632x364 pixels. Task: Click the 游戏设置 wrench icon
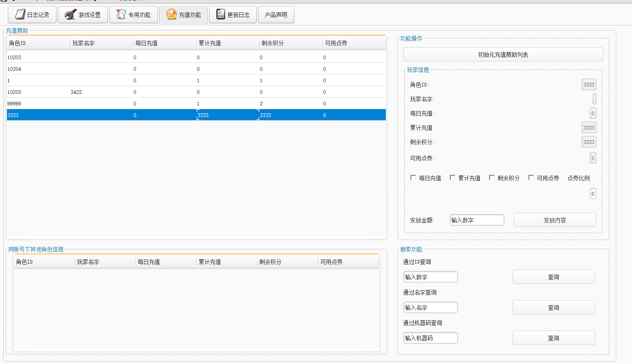tap(70, 14)
